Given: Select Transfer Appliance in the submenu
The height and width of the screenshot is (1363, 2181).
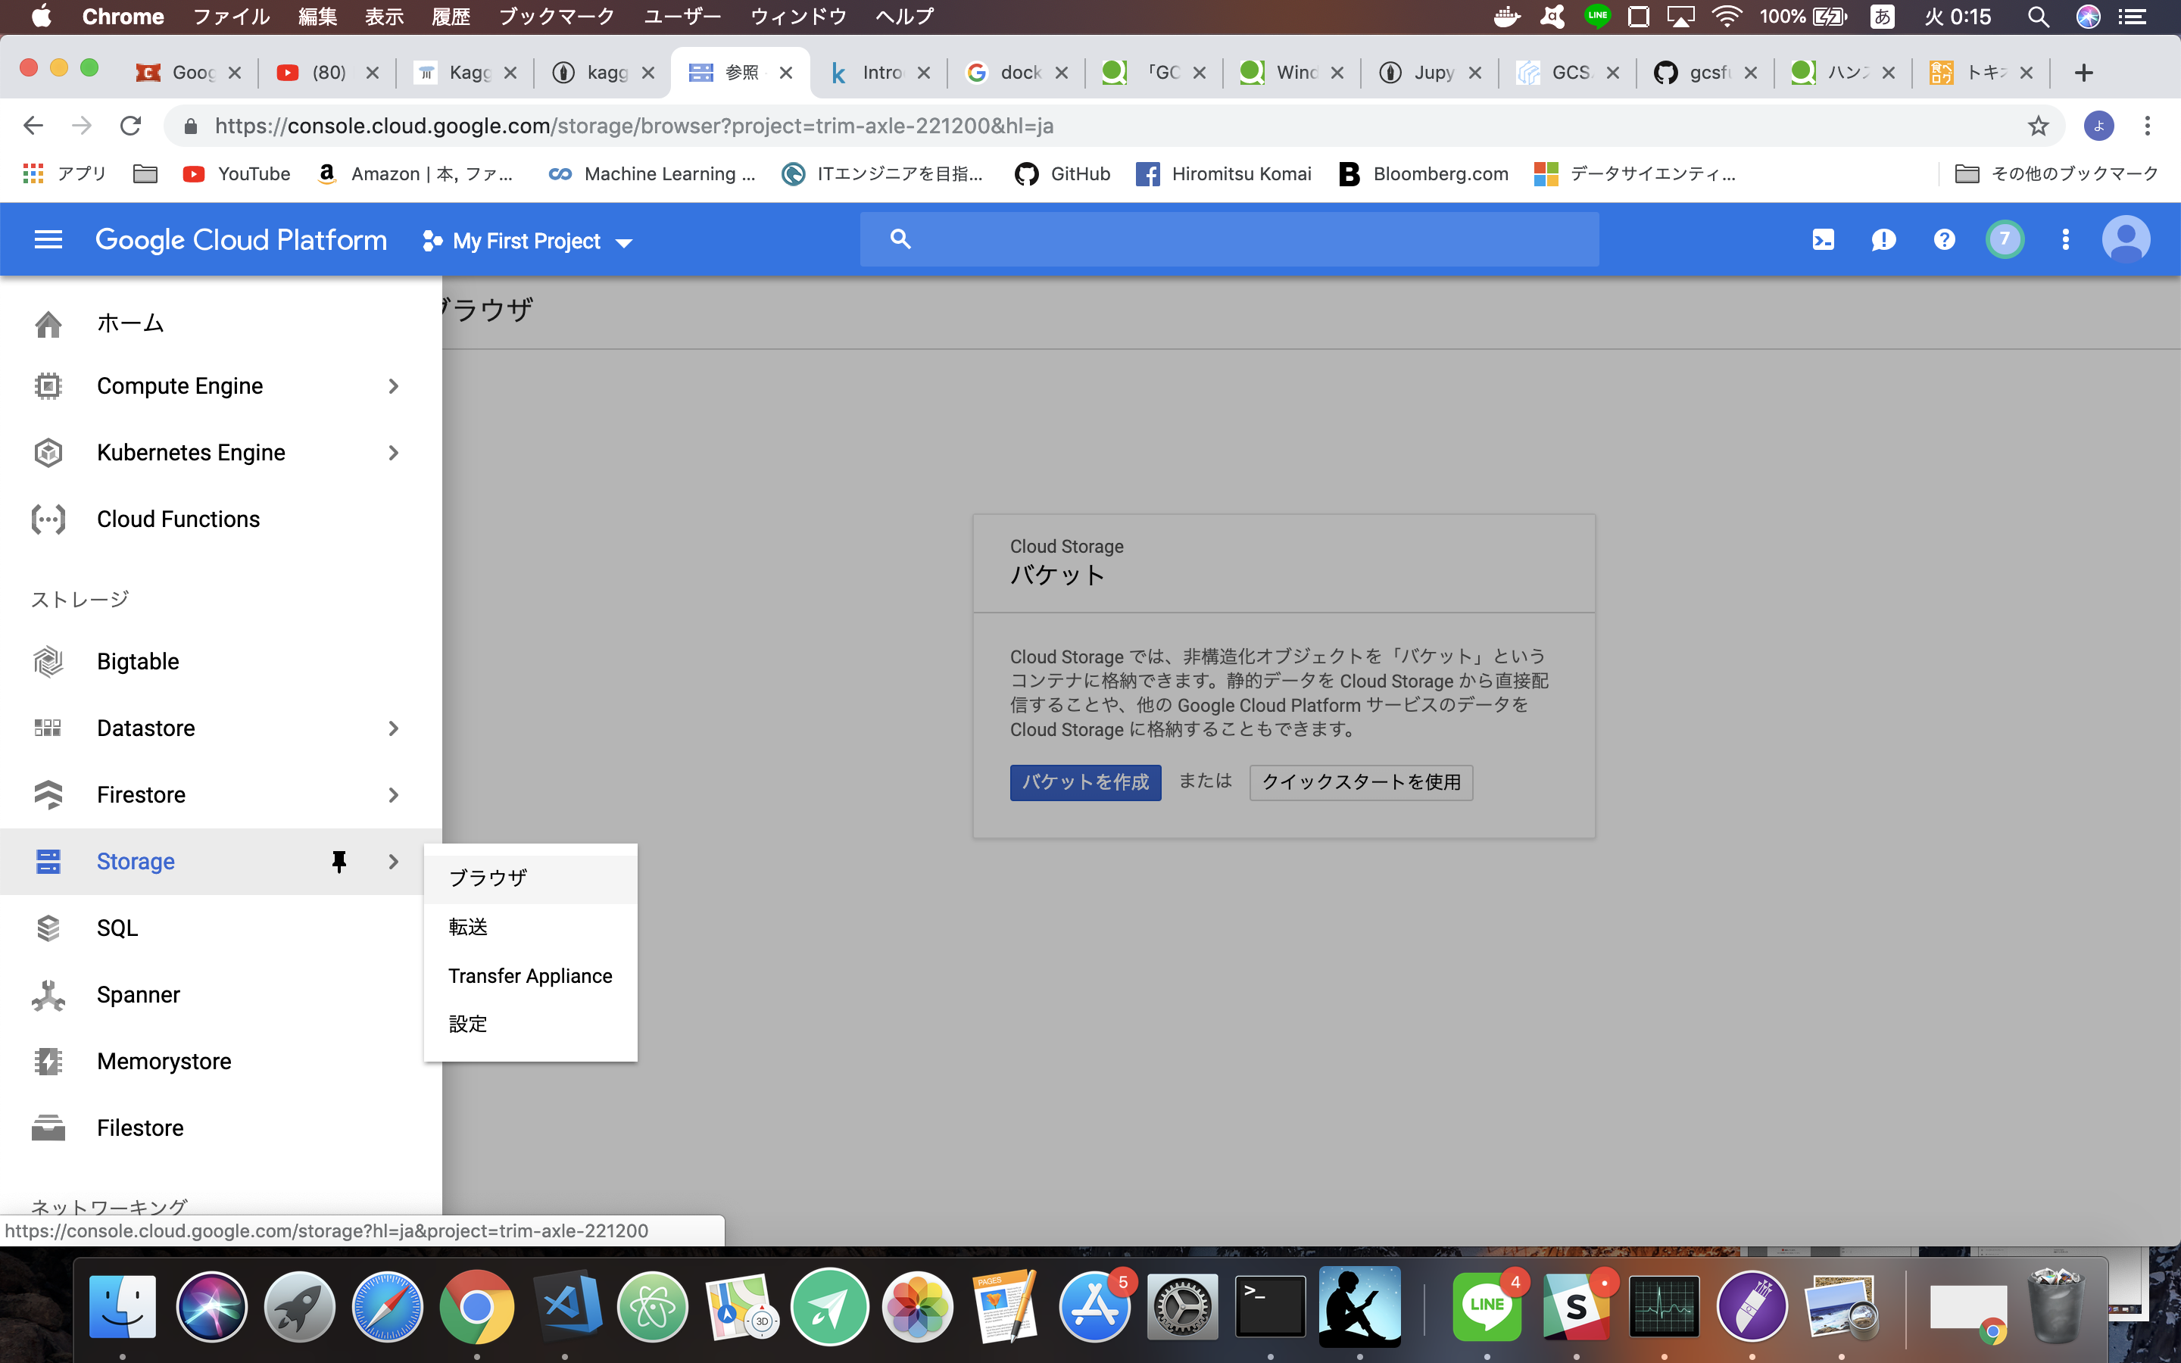Looking at the screenshot, I should click(531, 976).
